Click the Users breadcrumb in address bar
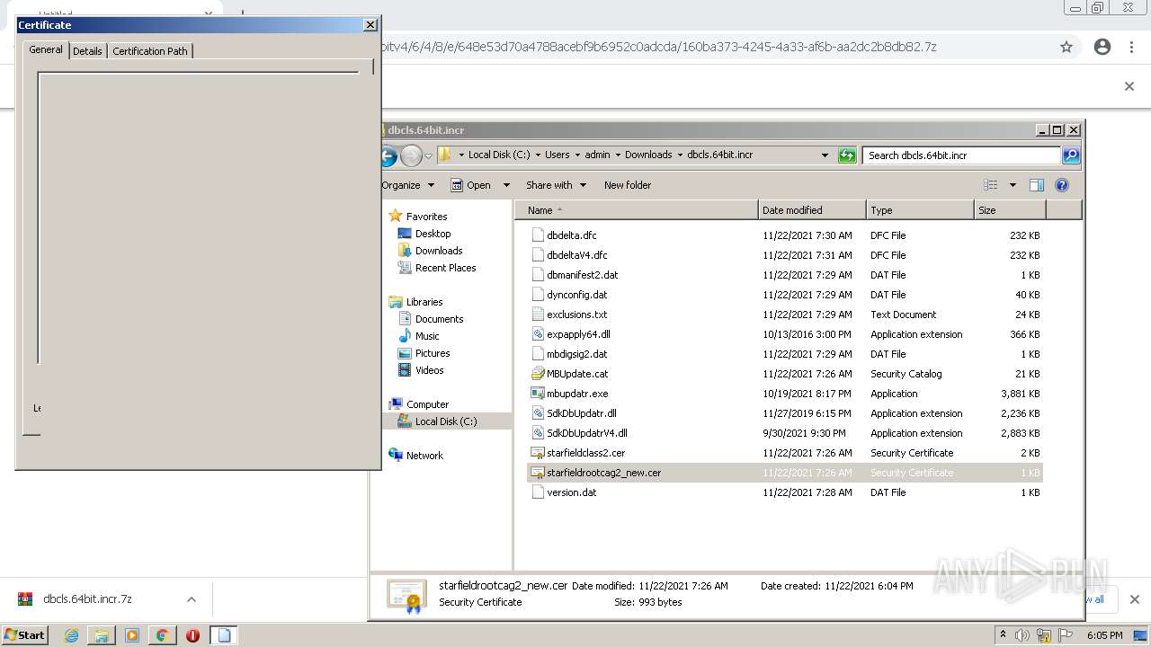The height and width of the screenshot is (647, 1151). 557,155
